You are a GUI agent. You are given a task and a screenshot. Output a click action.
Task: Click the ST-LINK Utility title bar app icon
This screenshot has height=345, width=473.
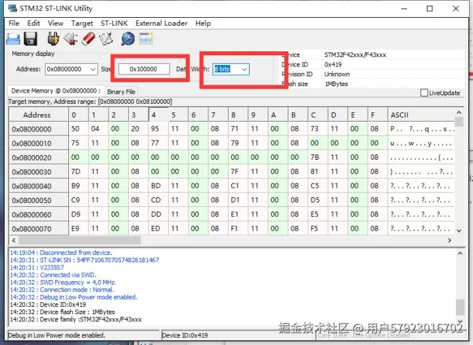tap(12, 8)
